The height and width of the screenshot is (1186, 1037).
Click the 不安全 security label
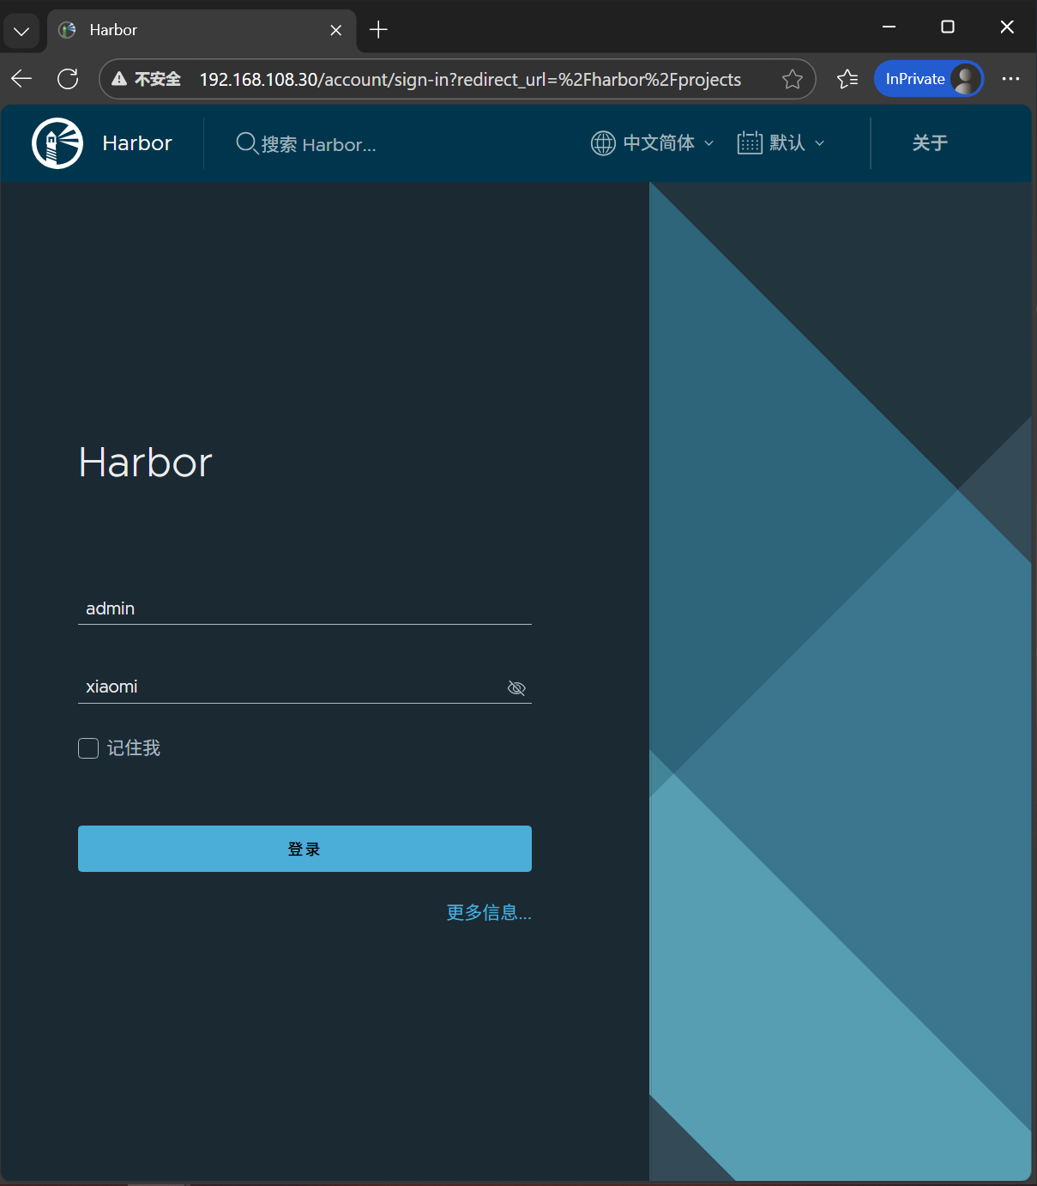coord(158,79)
